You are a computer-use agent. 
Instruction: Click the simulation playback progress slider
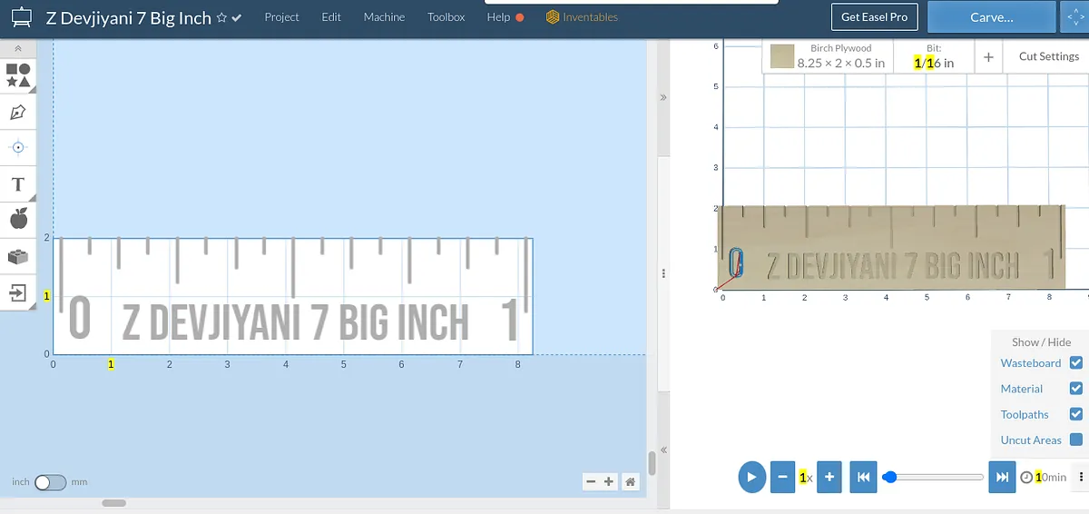click(937, 477)
